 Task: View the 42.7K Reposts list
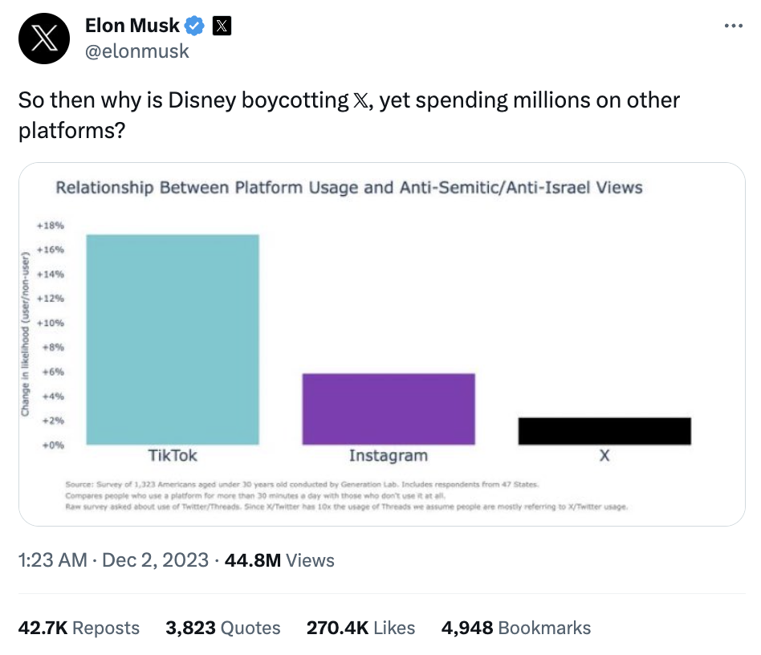79,628
